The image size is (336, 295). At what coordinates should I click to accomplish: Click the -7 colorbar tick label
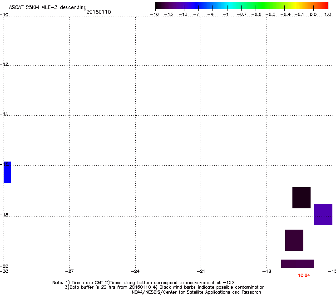[x=196, y=15]
